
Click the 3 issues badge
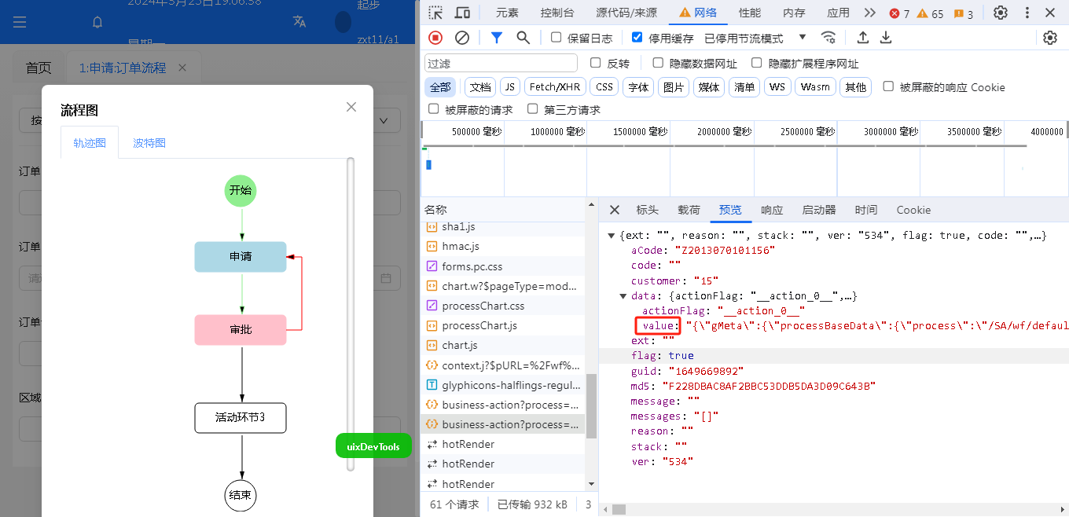click(x=963, y=13)
